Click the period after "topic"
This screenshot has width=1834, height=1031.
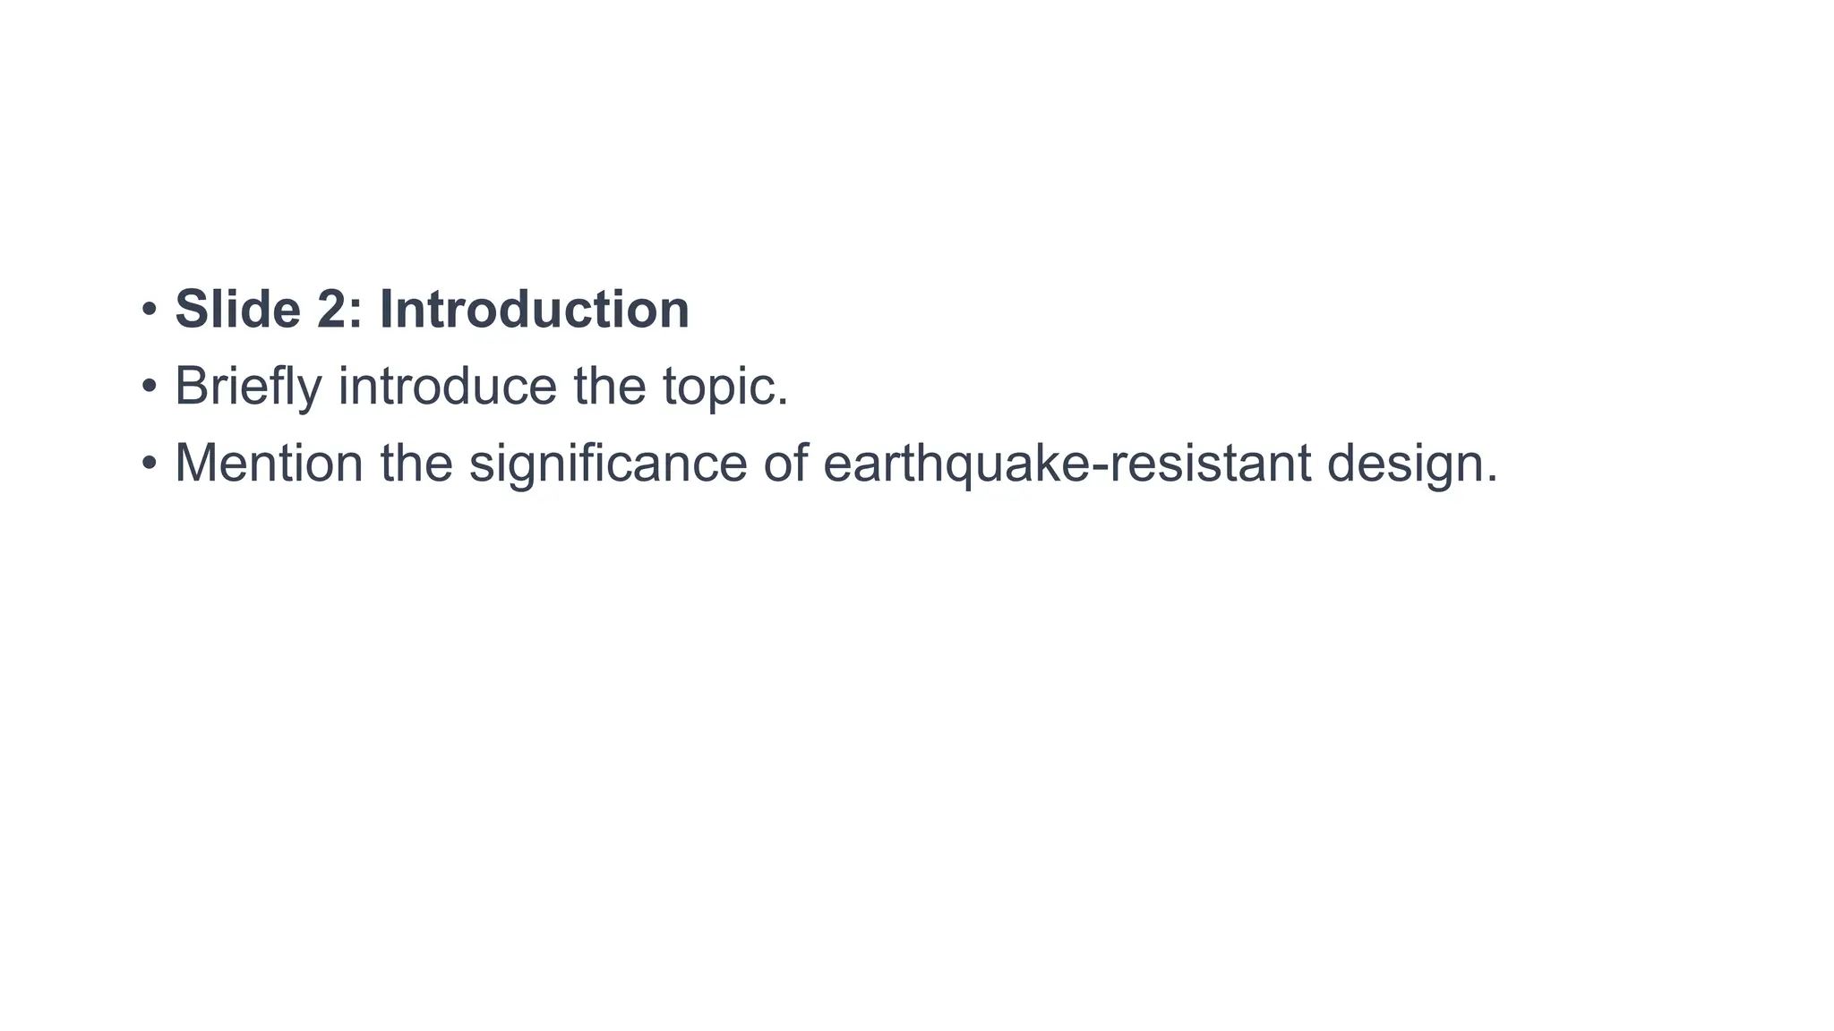784,402
